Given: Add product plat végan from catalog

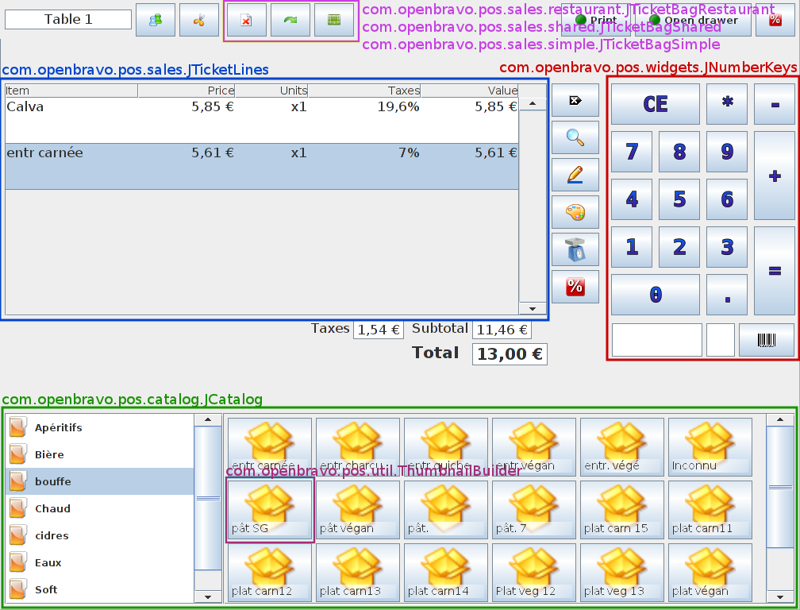Looking at the screenshot, I should (710, 573).
